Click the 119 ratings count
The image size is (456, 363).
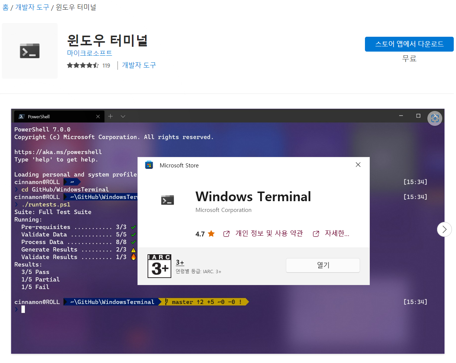[106, 66]
